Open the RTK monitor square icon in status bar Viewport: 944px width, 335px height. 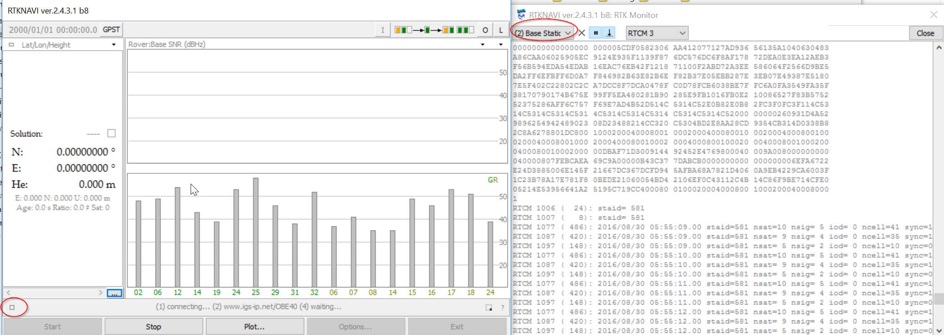(12, 308)
